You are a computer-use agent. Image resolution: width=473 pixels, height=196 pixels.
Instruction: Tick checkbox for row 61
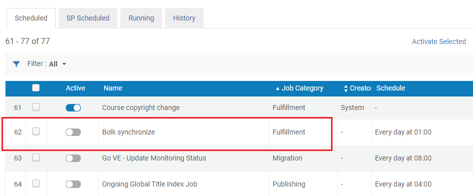(x=36, y=106)
